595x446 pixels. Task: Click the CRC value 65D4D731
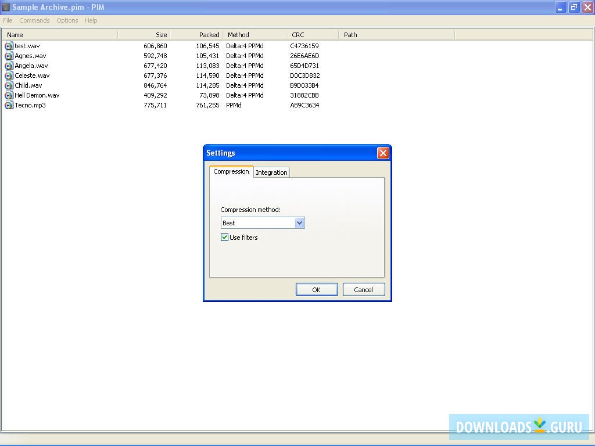click(x=304, y=66)
